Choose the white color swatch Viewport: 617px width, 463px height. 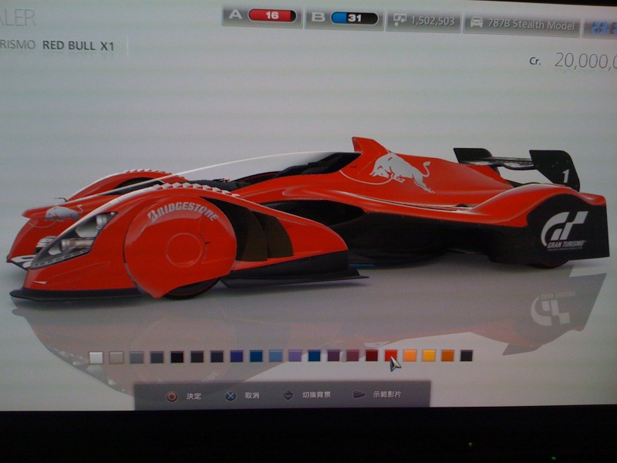coord(96,358)
